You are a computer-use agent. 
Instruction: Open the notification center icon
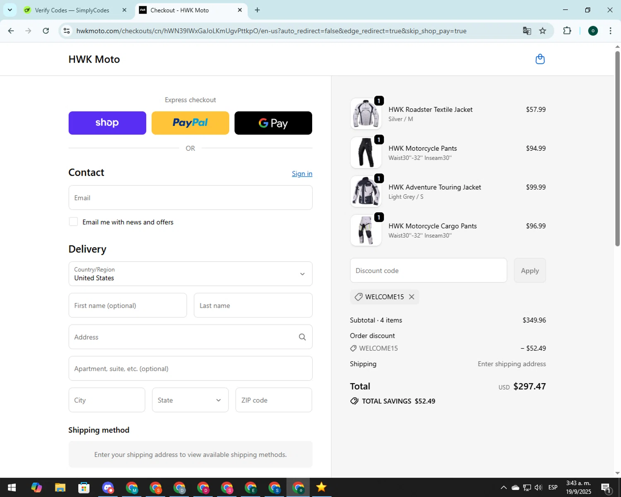point(606,487)
